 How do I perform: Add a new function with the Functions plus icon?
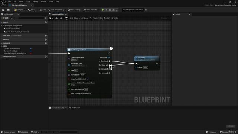tap(46, 36)
